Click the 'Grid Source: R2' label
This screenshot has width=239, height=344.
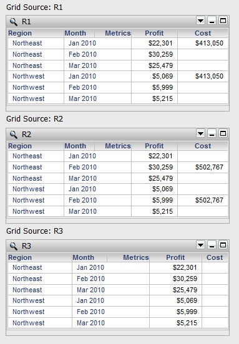coord(34,119)
